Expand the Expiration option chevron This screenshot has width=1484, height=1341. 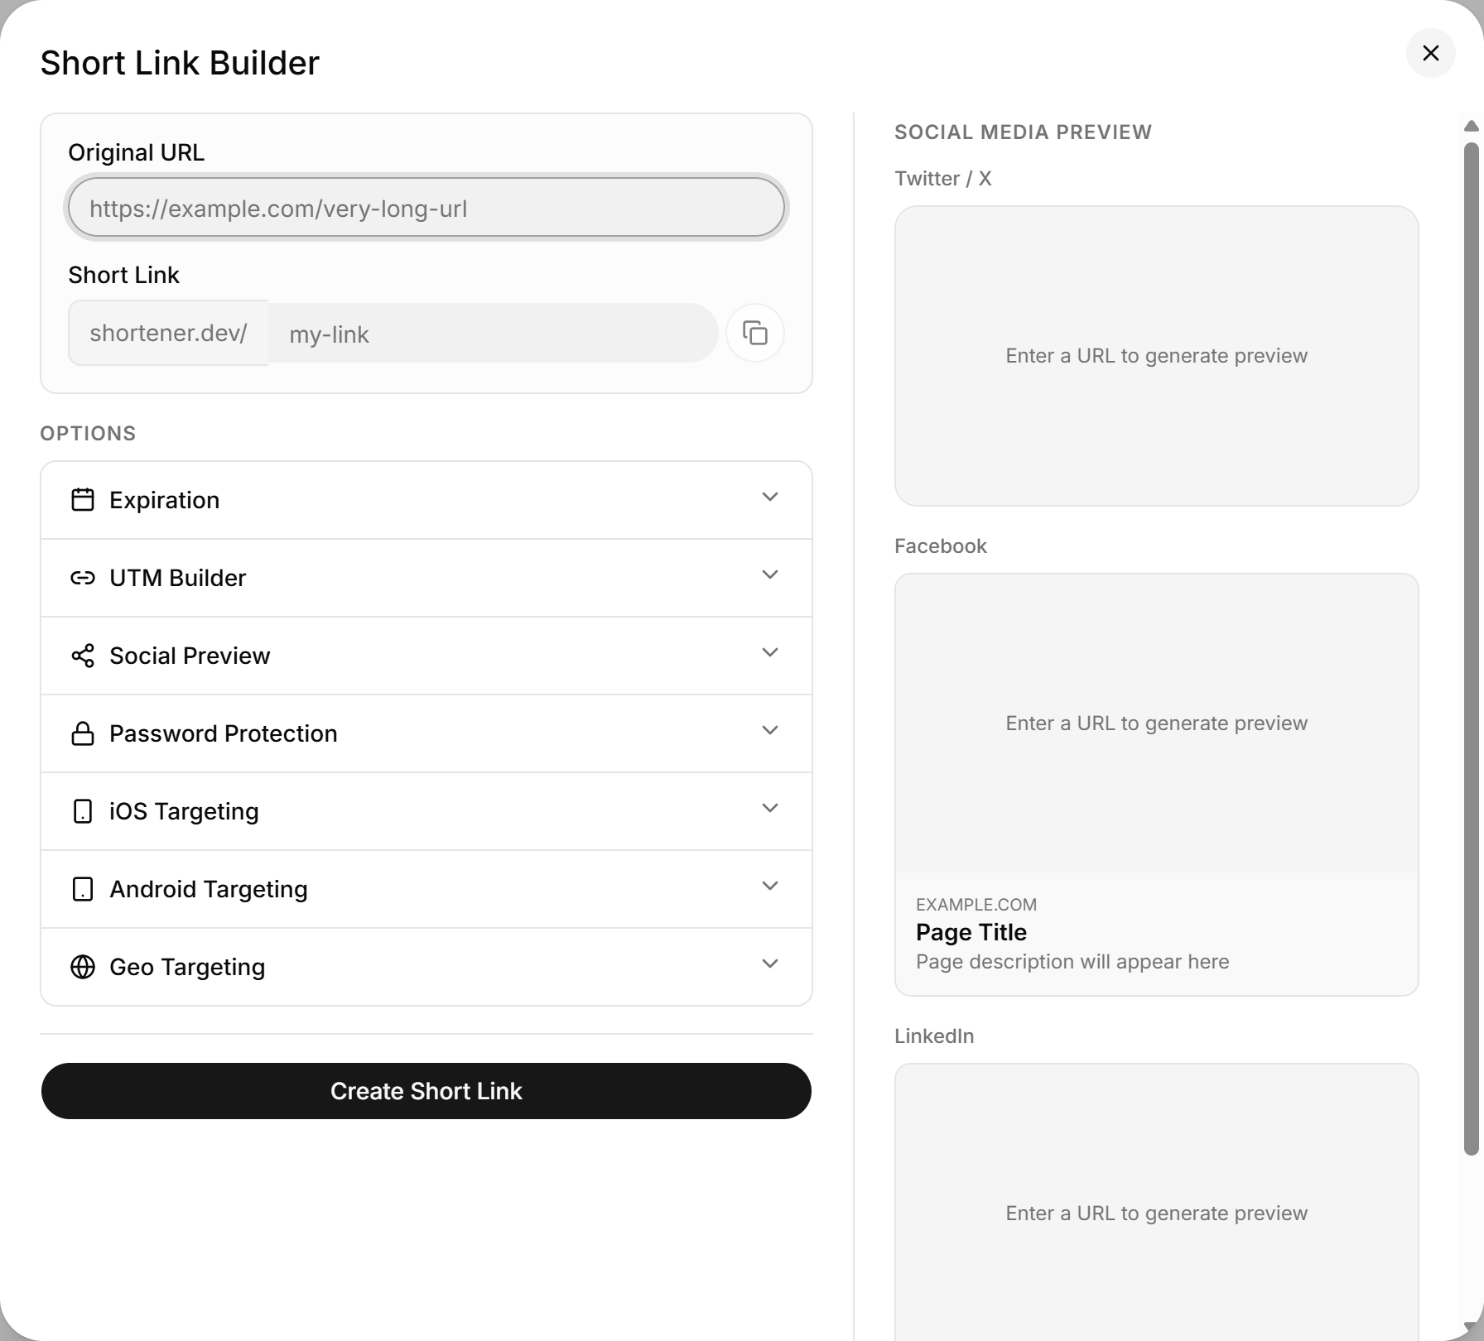pos(770,497)
